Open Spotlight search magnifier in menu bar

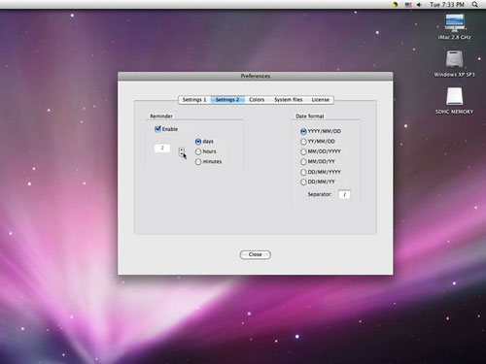[x=474, y=5]
